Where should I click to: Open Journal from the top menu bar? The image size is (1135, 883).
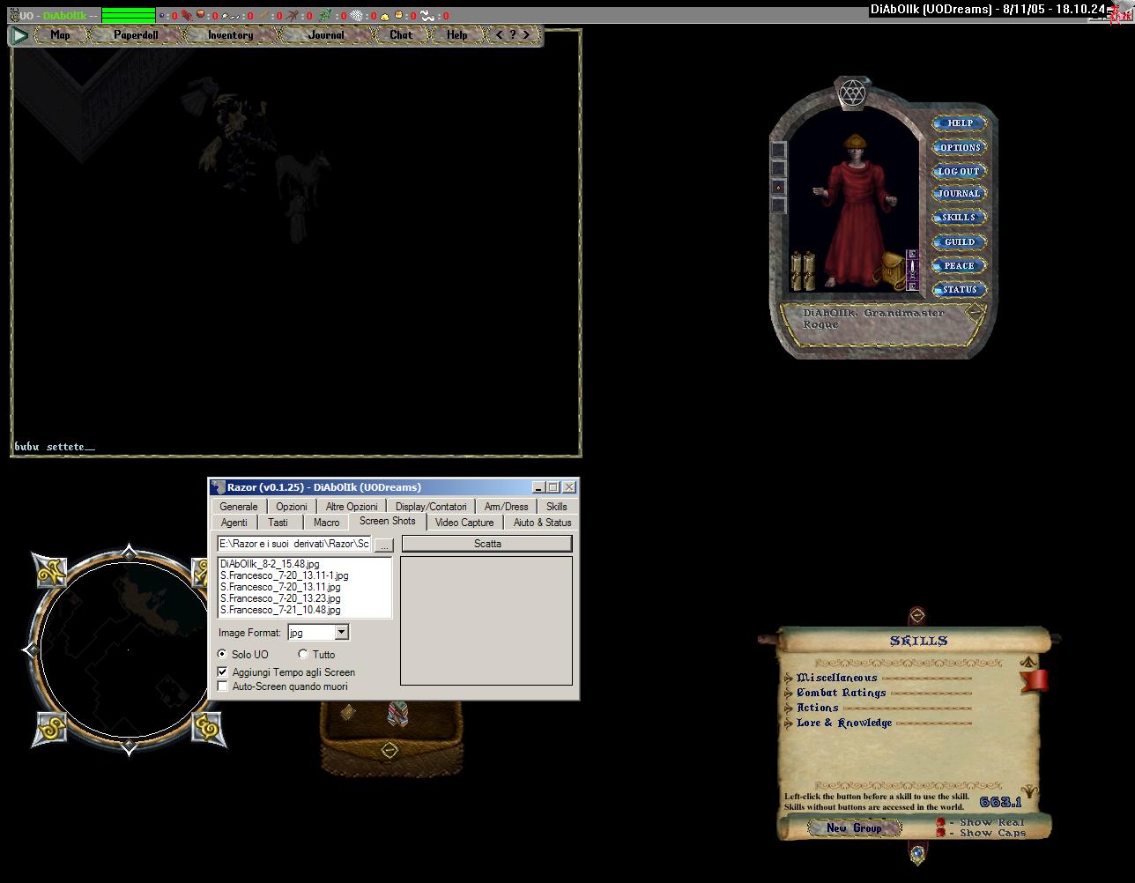pos(326,35)
